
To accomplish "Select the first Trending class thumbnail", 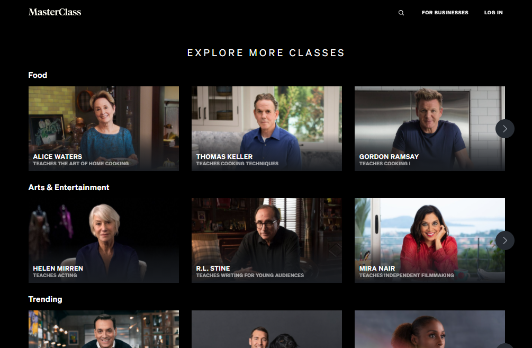I will click(103, 329).
